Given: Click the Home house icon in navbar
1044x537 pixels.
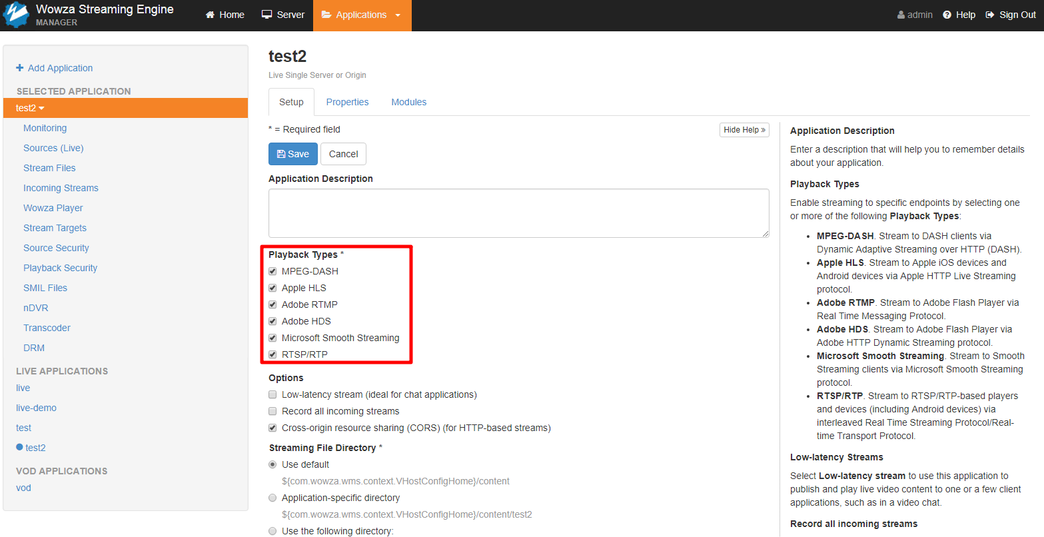Looking at the screenshot, I should [211, 15].
